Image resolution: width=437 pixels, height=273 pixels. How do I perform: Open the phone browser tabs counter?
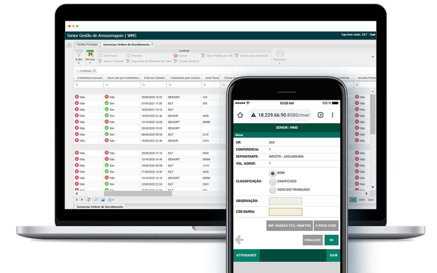click(x=320, y=115)
